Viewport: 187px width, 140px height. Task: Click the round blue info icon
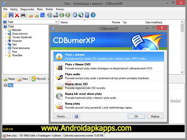93,15
